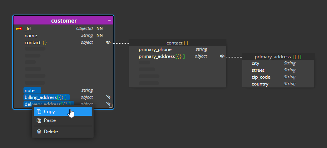
Task: Select the street field
Action: click(x=278, y=70)
